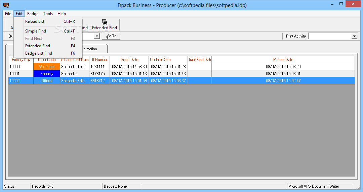363x192 pixels.
Task: Select the Official color code cell
Action: pos(47,80)
